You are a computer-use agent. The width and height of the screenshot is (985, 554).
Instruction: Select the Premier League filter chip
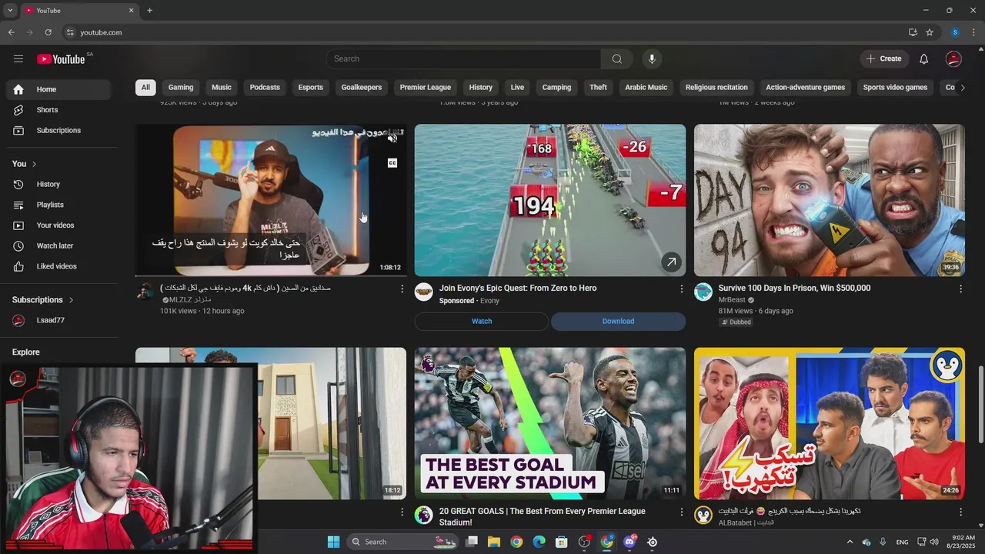tap(426, 88)
